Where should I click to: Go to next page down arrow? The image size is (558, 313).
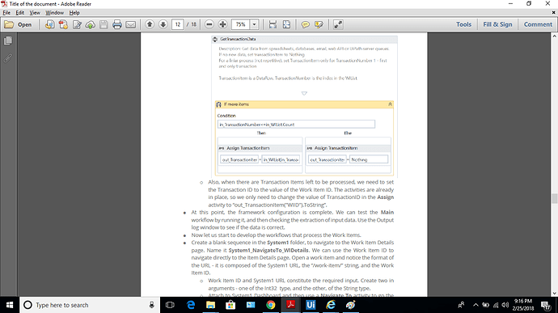tap(163, 24)
